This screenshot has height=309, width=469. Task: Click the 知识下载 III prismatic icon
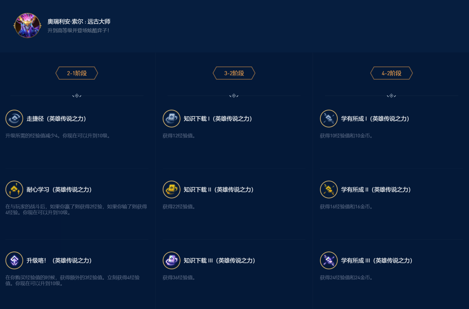click(x=172, y=260)
